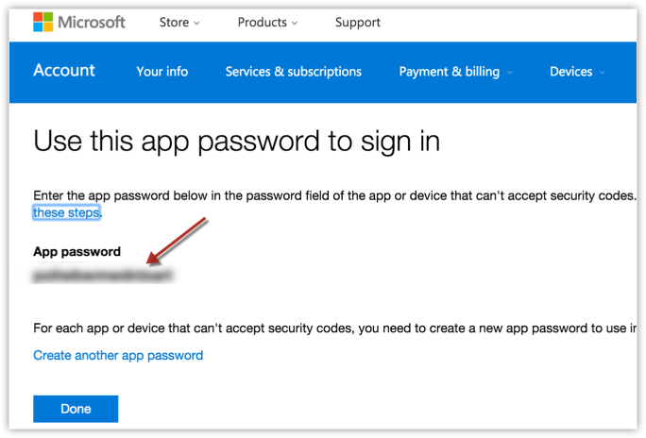
Task: Click the Microsoft four-square logo
Action: click(x=43, y=22)
